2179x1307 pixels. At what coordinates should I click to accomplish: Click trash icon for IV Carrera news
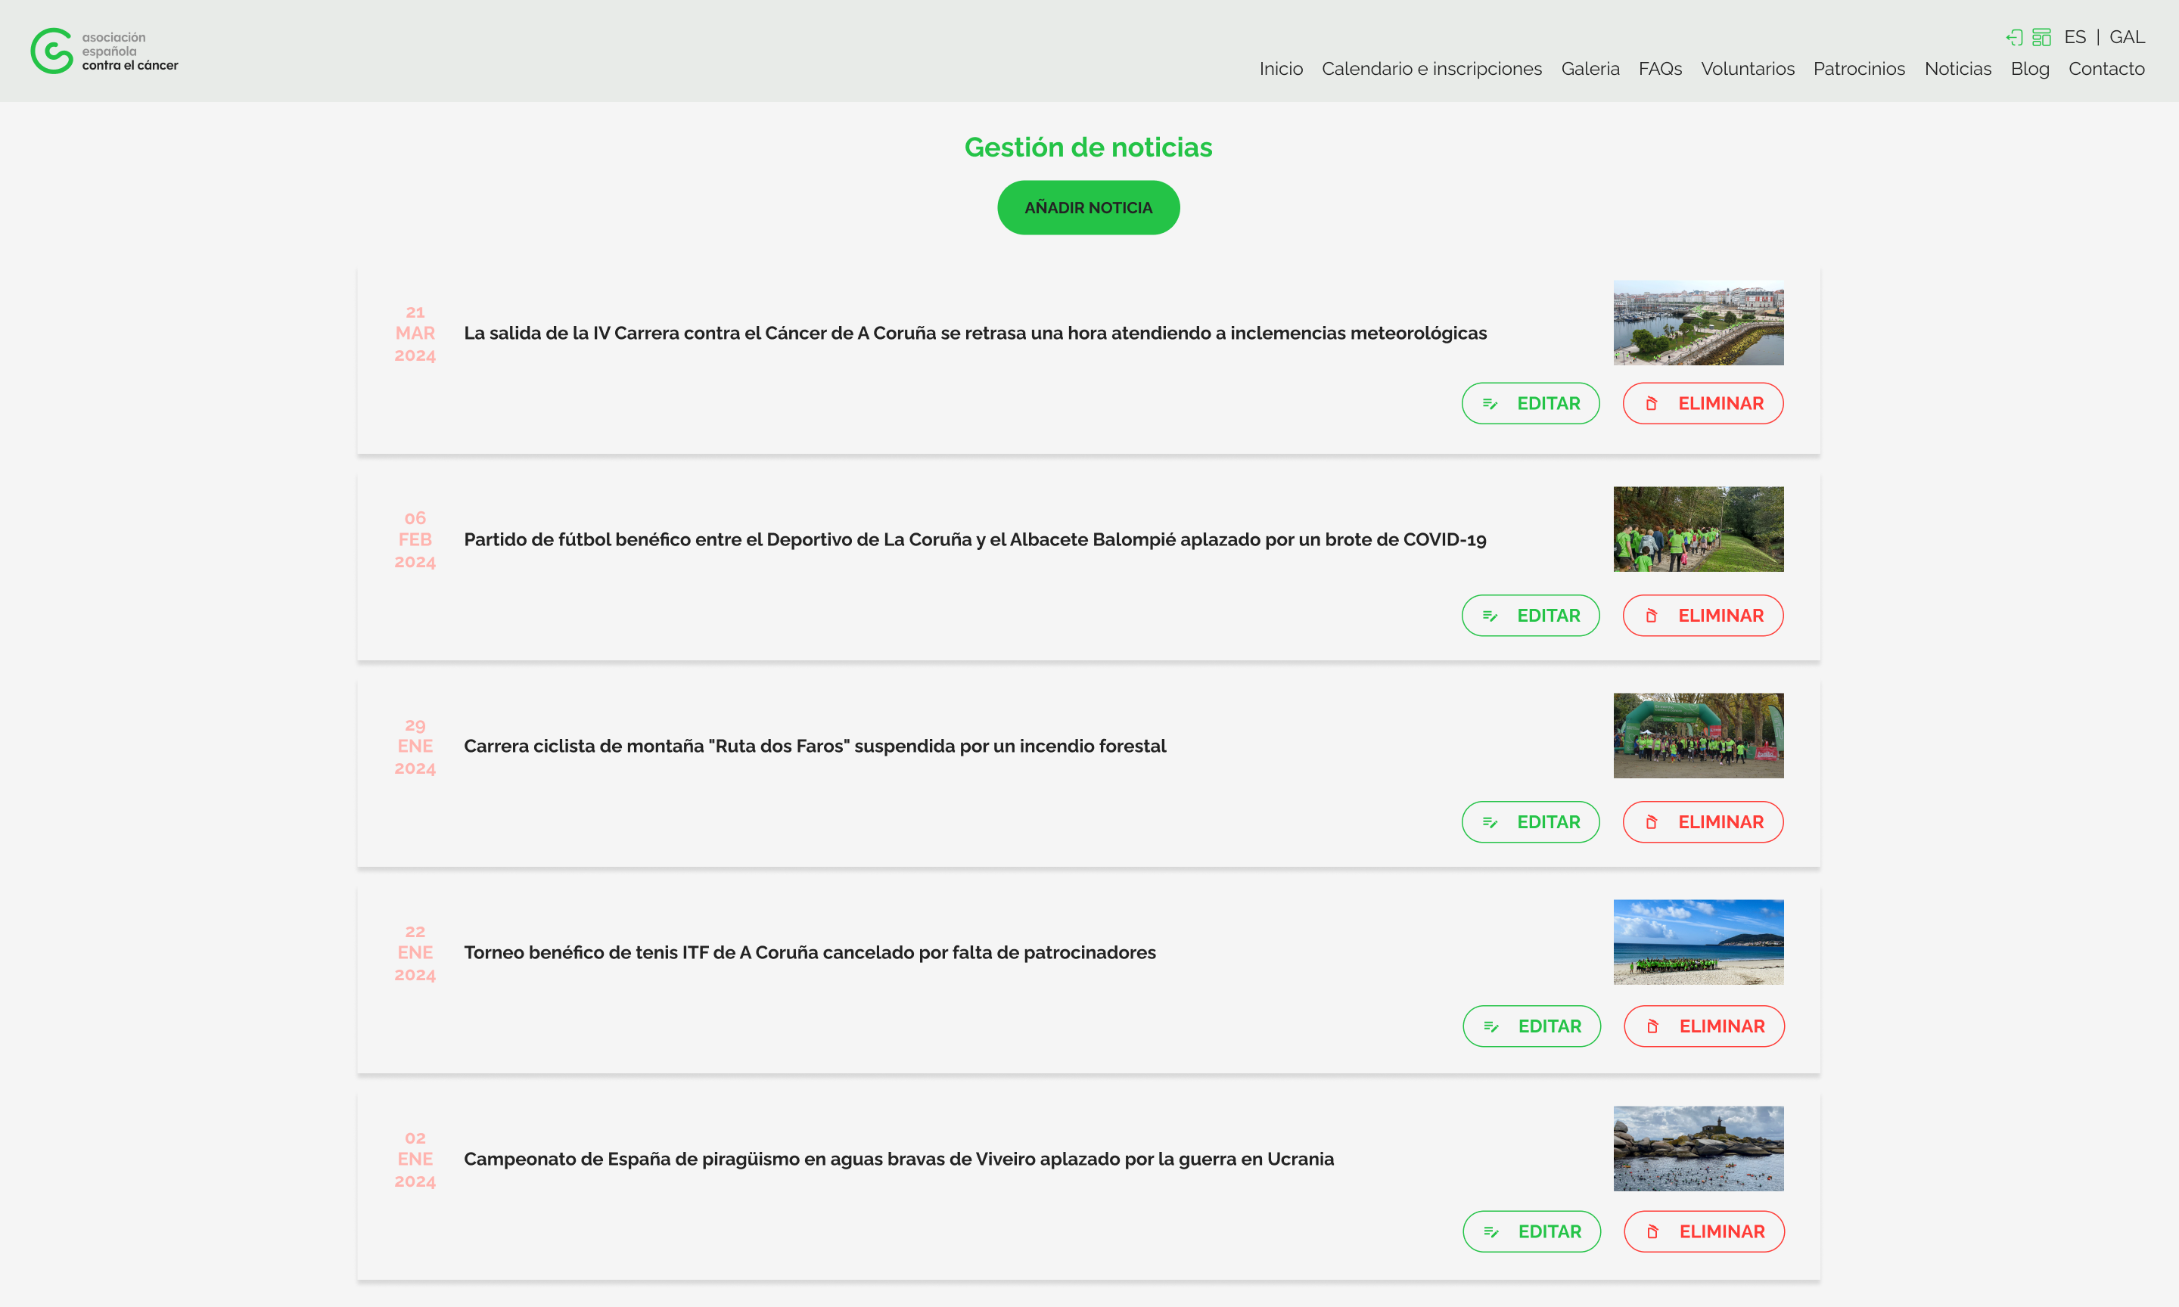1652,403
